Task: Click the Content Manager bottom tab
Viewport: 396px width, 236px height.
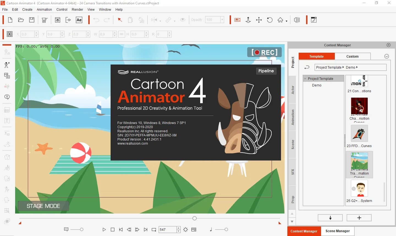Action: click(x=304, y=231)
